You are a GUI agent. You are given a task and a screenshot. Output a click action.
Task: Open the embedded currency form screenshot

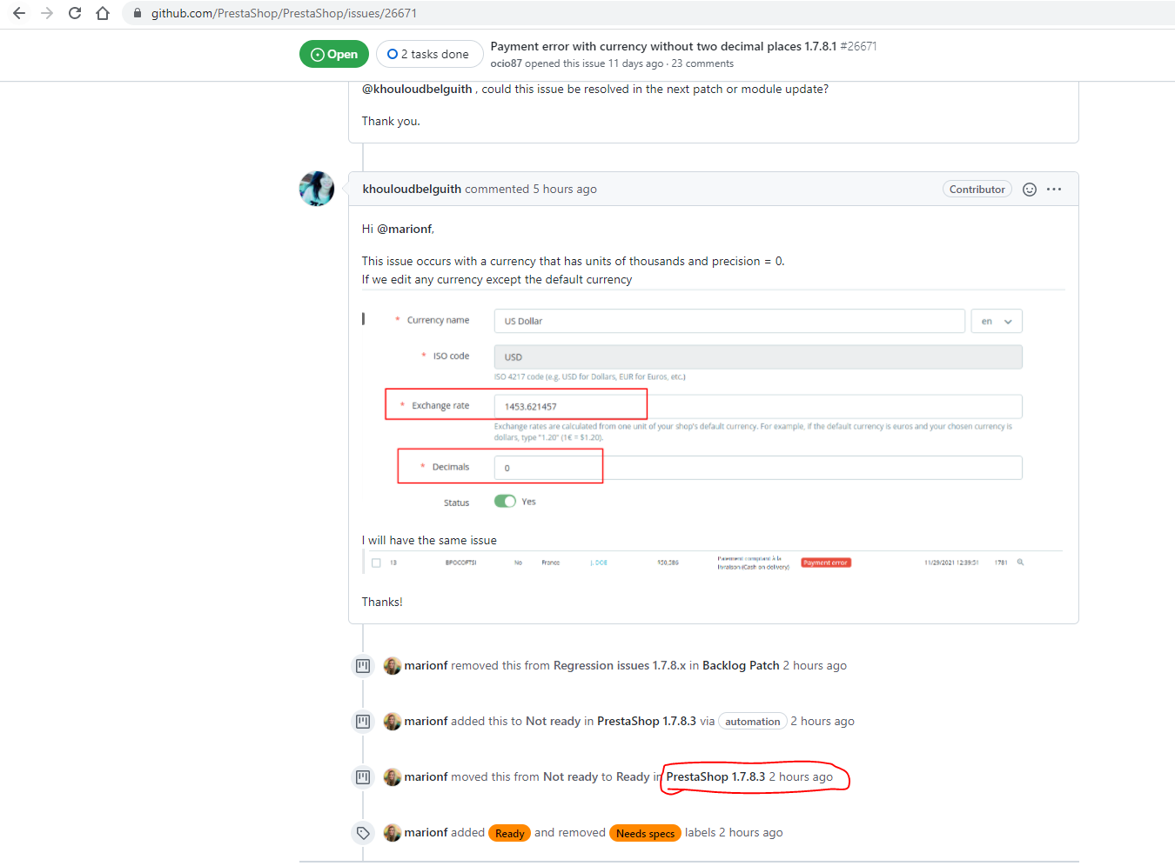[x=713, y=405]
